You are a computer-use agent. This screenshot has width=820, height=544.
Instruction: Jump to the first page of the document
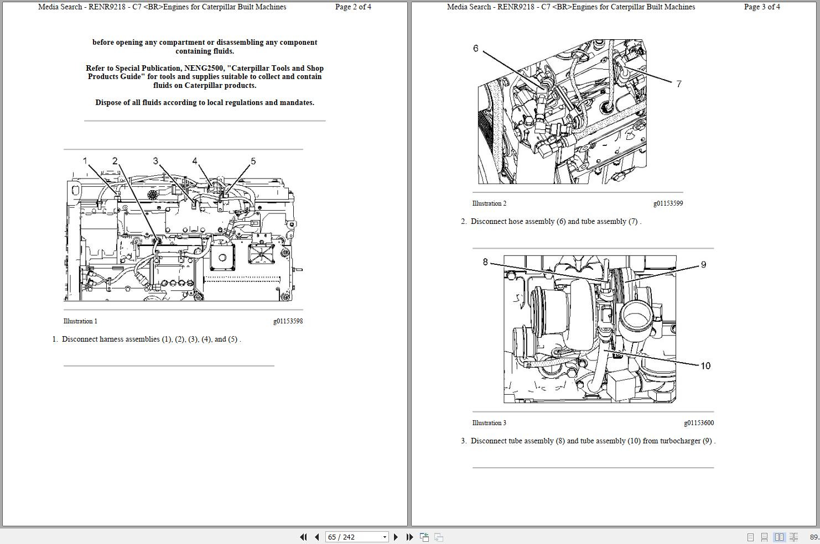coord(303,537)
